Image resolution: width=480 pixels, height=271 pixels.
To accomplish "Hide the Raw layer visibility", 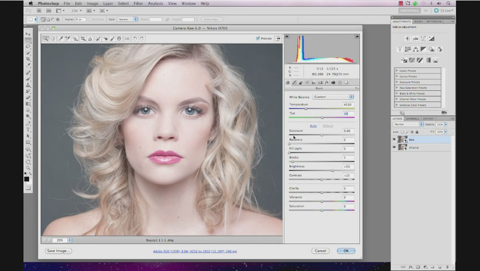I will point(394,139).
